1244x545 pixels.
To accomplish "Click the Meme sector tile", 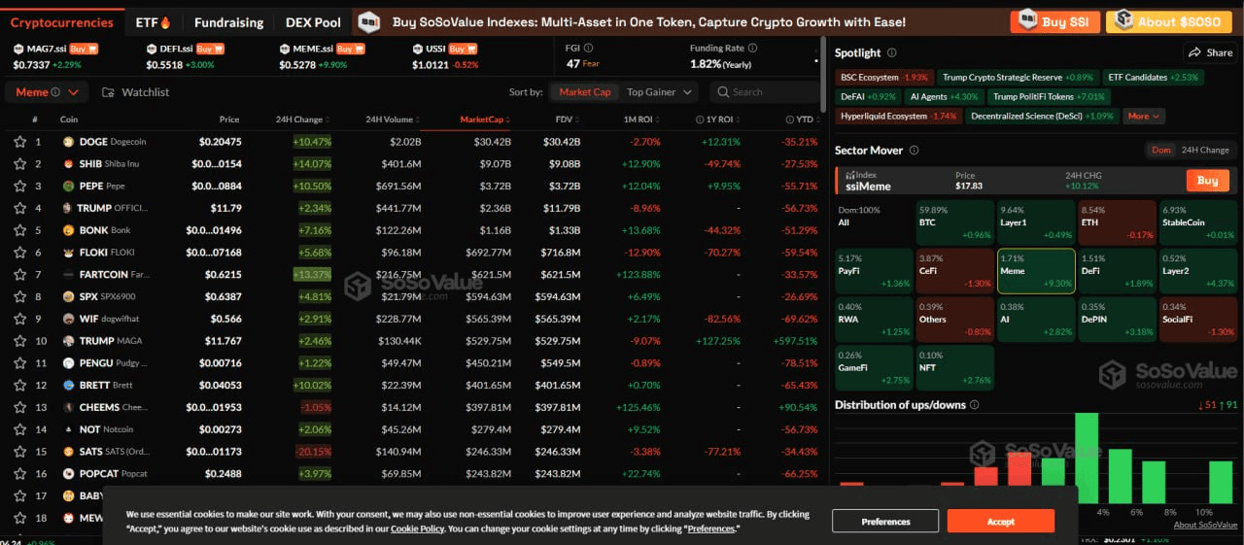I will pos(1036,270).
